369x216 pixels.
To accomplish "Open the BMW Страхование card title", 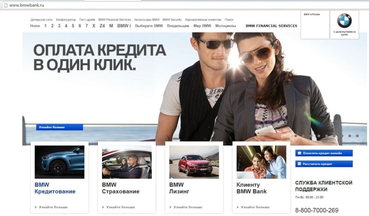I will 121,188.
